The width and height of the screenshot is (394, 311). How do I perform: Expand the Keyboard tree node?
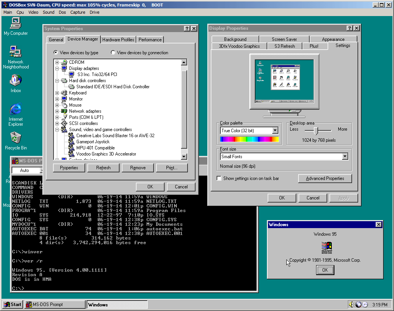click(x=57, y=93)
